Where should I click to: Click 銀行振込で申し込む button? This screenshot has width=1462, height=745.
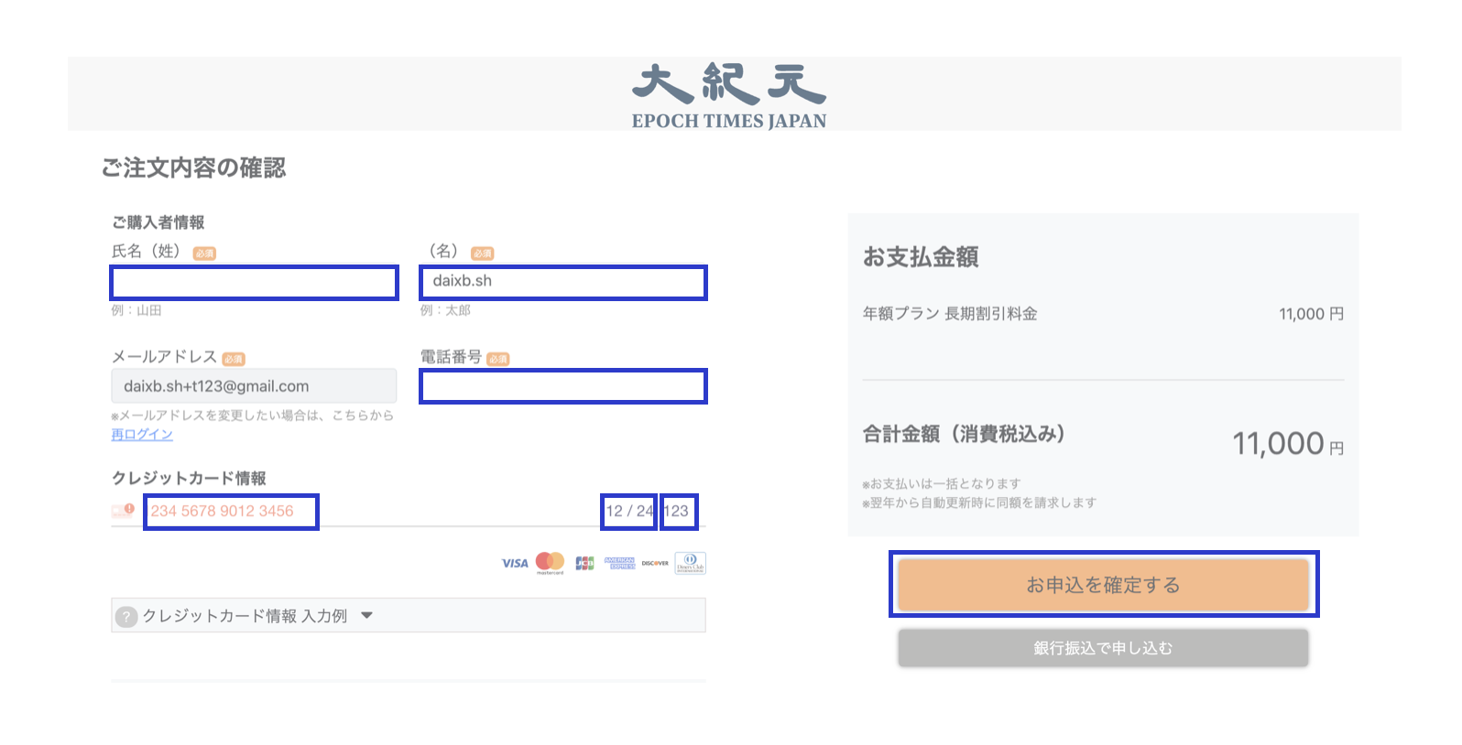click(x=1103, y=648)
